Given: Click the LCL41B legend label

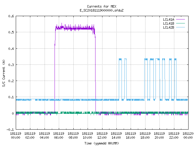Looking at the screenshot, I should tap(169, 23).
